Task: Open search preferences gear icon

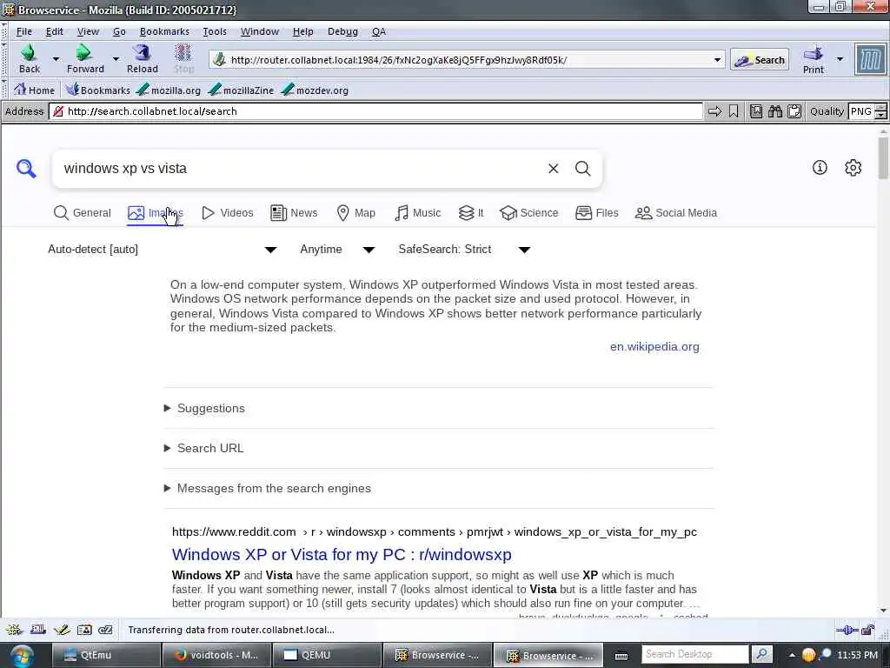Action: tap(853, 168)
